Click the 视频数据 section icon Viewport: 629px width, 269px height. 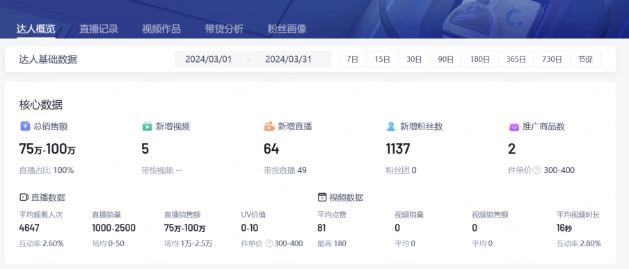[x=321, y=197]
